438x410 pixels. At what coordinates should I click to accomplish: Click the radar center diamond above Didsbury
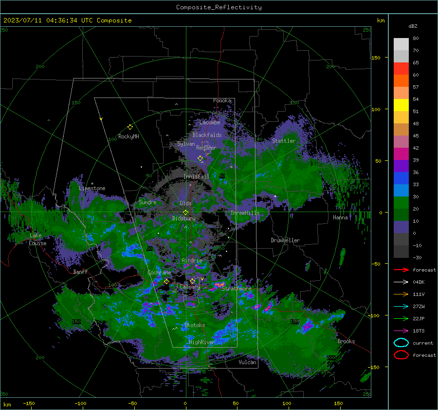tap(185, 213)
